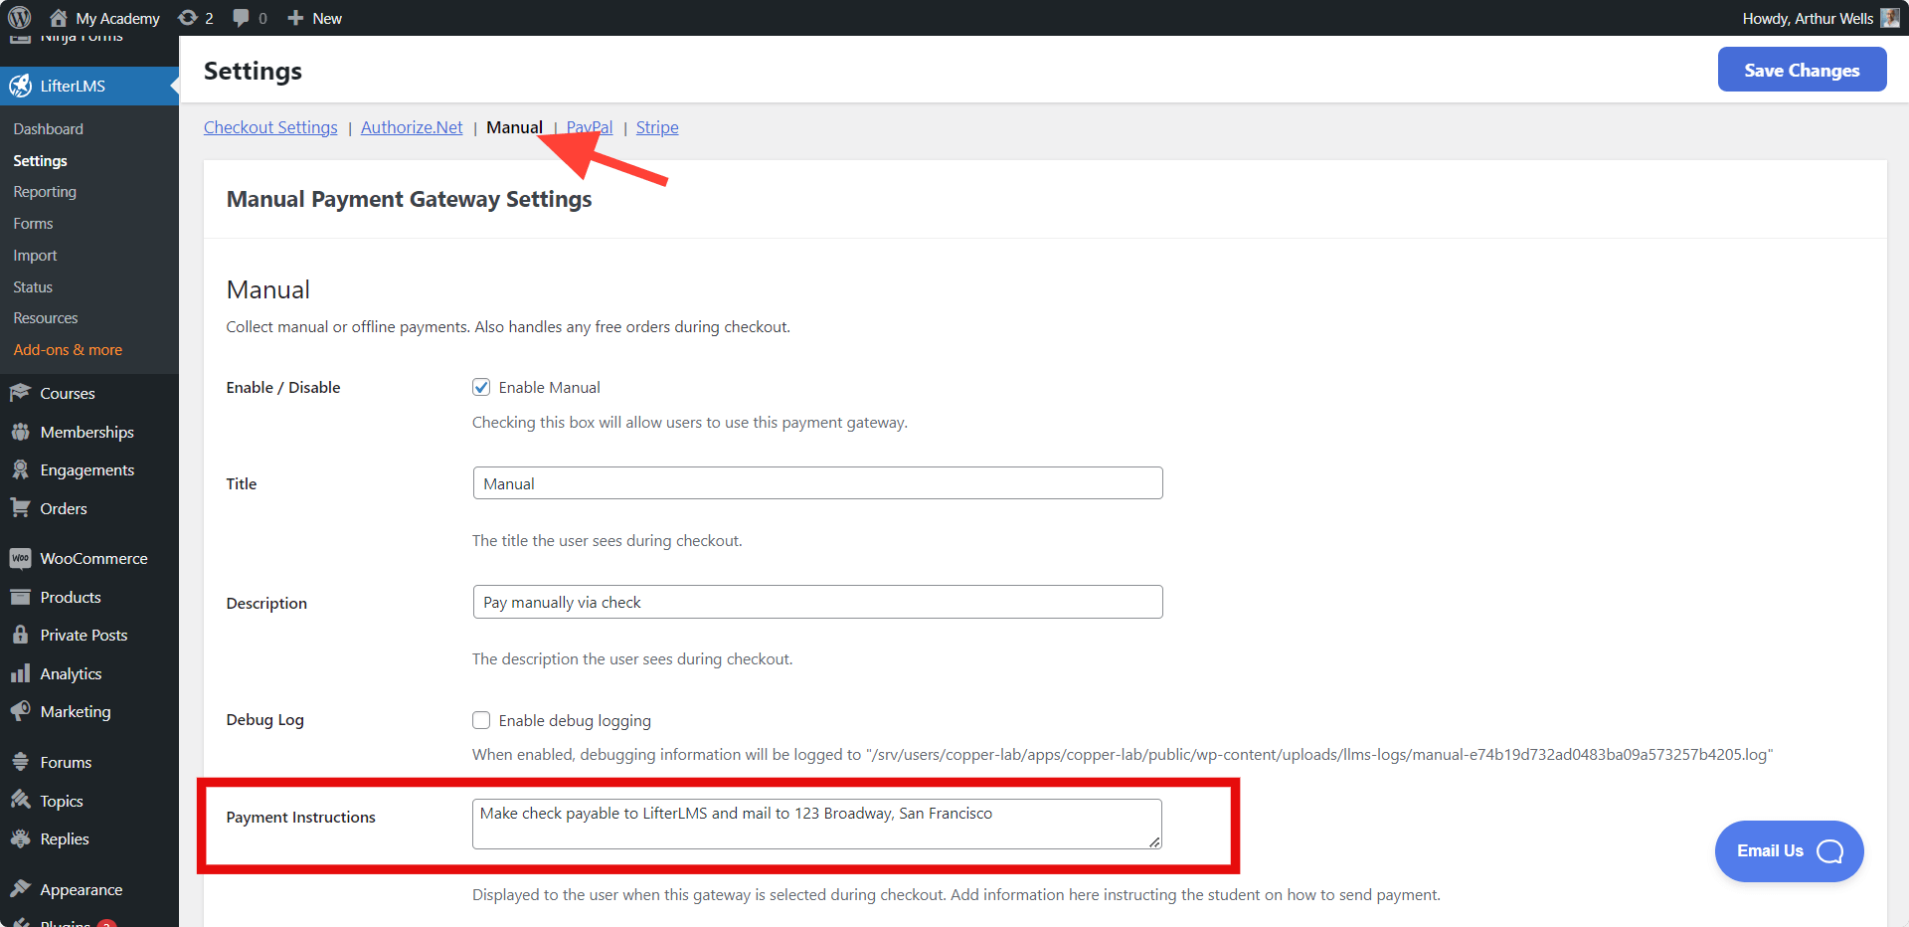This screenshot has height=927, width=1909.
Task: Open LifterLMS Settings submenu item
Action: pos(41,161)
